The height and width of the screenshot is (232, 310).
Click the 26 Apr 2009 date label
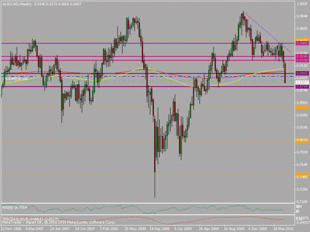(x=209, y=229)
